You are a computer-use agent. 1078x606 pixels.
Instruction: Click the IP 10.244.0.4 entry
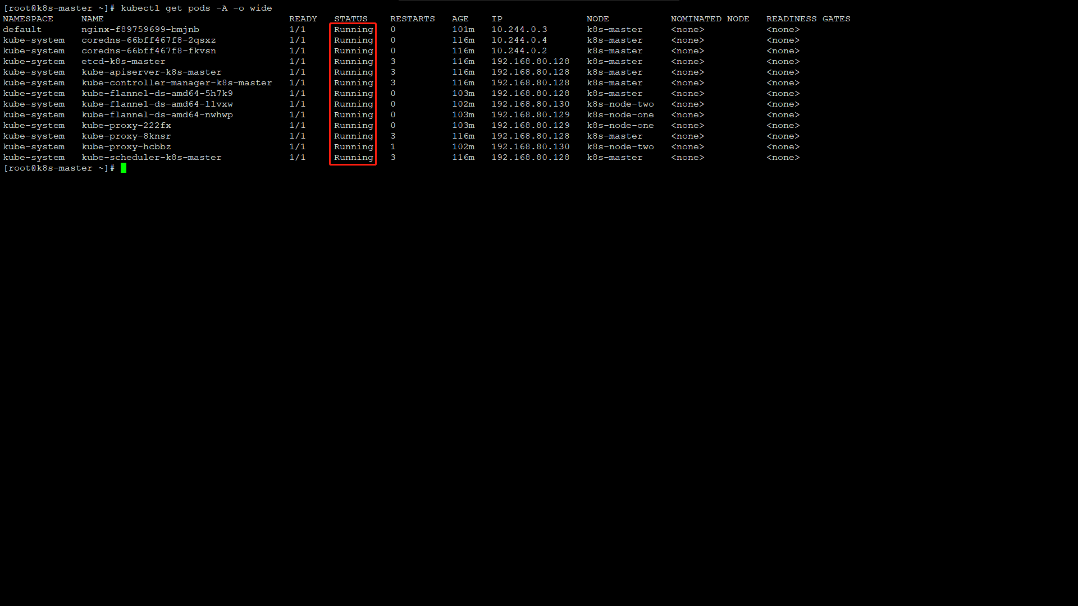[x=519, y=40]
